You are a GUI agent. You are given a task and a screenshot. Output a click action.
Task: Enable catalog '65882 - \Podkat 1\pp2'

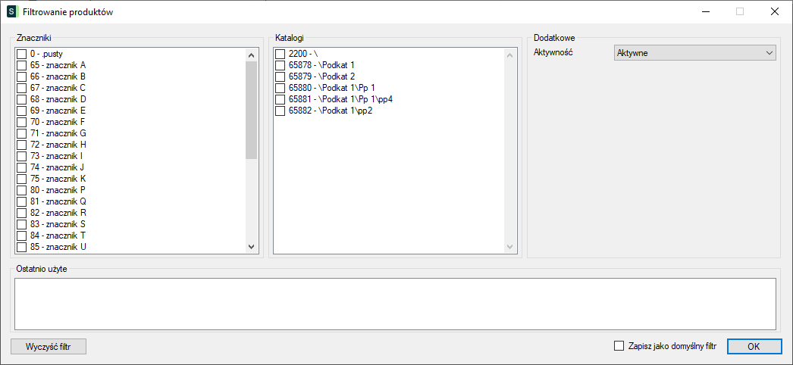tap(281, 111)
